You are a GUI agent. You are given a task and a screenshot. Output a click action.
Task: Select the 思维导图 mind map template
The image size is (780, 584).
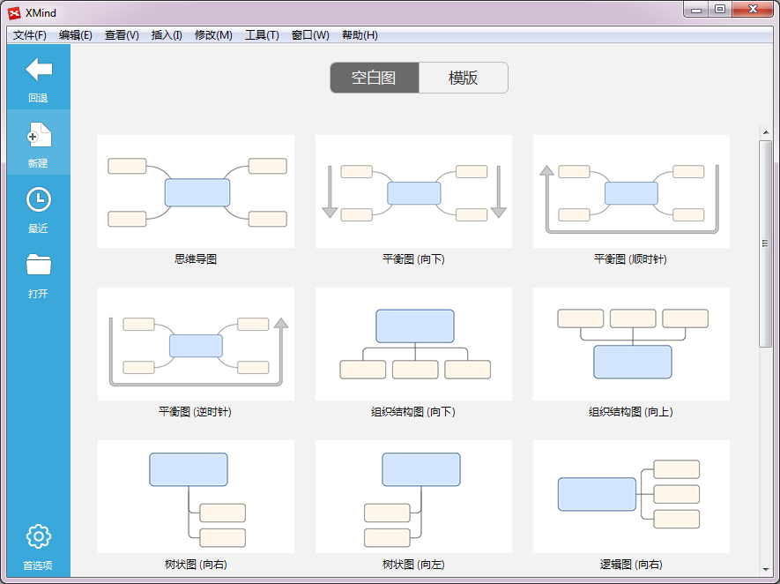[196, 191]
